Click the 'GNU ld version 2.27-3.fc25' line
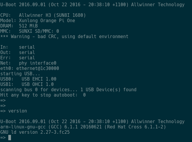 [35, 132]
